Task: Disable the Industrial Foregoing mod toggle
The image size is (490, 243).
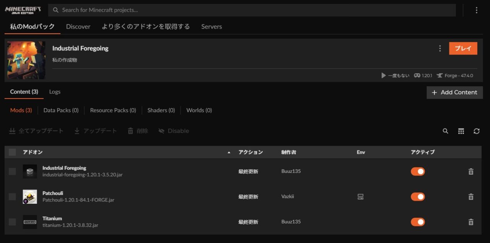Action: (418, 172)
